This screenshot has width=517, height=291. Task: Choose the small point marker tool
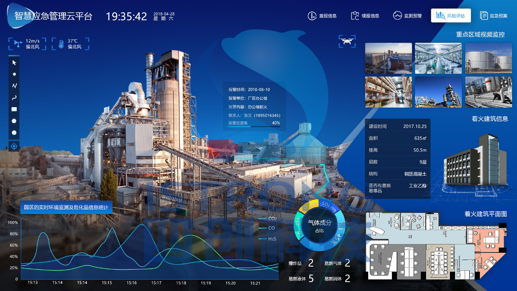click(x=14, y=74)
